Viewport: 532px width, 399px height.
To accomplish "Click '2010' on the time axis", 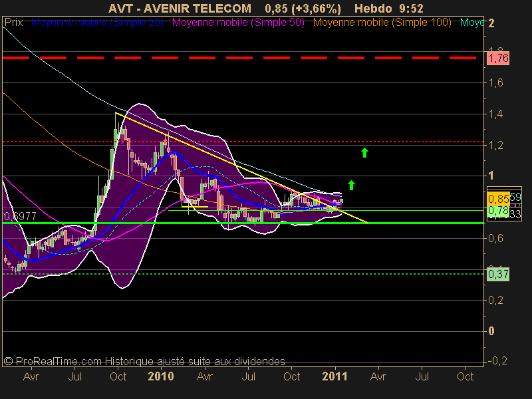I will click(161, 376).
